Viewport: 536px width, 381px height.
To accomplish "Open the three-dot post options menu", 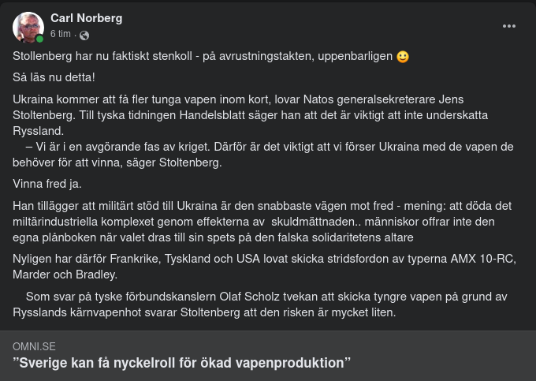I will point(509,26).
